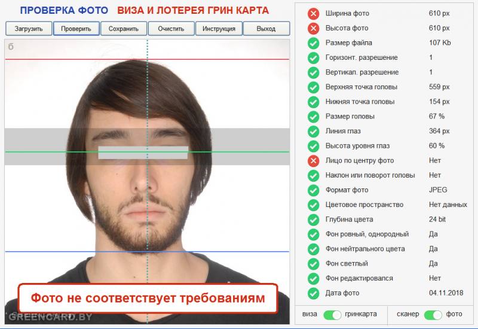Click the green check next to Дата фото
This screenshot has height=329, width=478.
pos(313,293)
